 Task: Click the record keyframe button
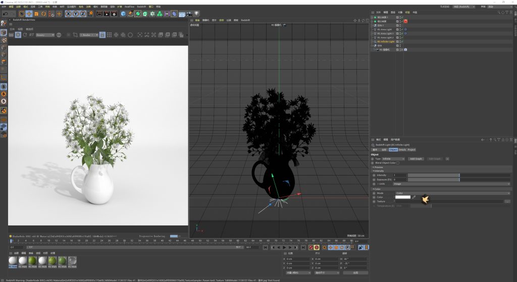pyautogui.click(x=311, y=247)
